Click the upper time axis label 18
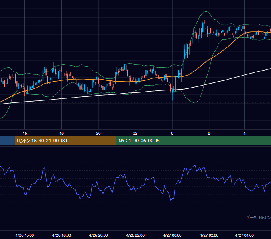The height and width of the screenshot is (239, 271). click(x=61, y=133)
